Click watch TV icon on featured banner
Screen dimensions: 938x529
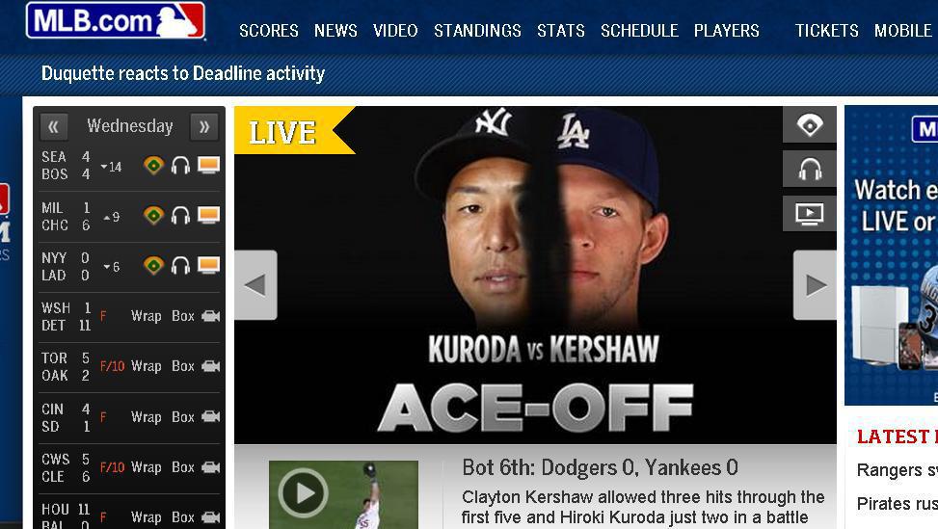tap(810, 213)
